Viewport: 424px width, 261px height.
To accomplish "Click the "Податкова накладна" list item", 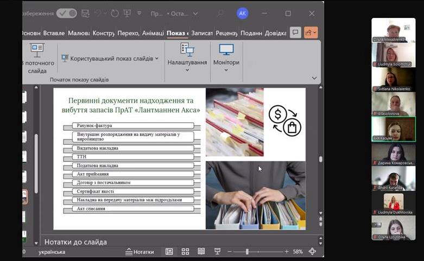I will click(x=133, y=165).
